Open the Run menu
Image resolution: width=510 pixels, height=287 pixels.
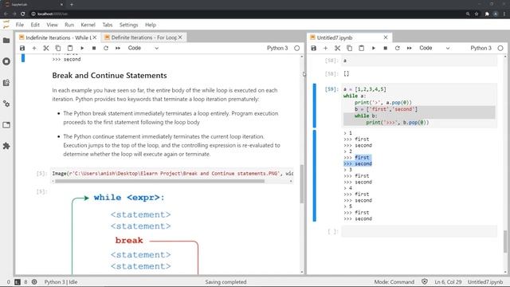69,25
